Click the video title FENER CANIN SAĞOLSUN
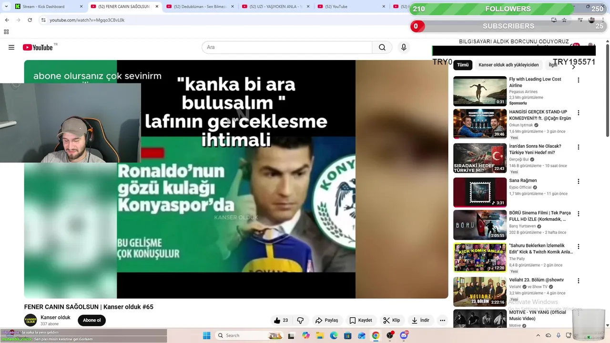This screenshot has height=343, width=610. click(89, 307)
